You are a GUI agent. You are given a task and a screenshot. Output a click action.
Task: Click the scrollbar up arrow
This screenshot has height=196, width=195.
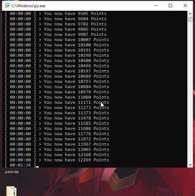[x=190, y=14]
